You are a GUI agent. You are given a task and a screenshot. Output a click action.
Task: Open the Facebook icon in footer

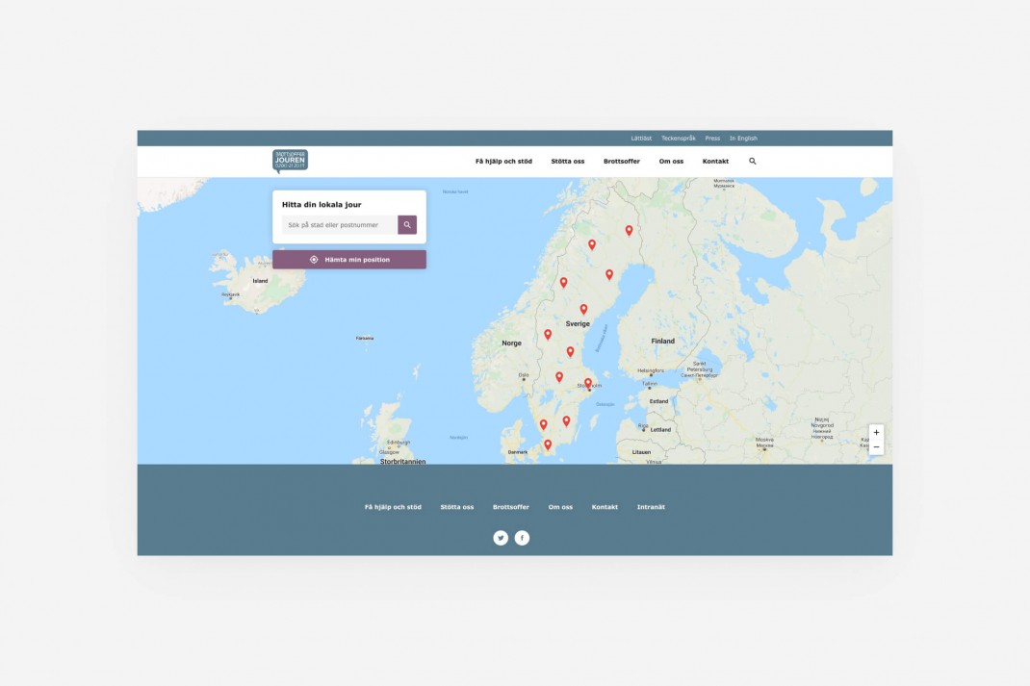(x=523, y=538)
